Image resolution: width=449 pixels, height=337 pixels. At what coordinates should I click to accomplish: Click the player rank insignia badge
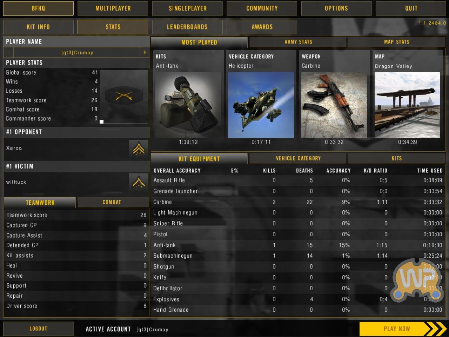point(124,95)
